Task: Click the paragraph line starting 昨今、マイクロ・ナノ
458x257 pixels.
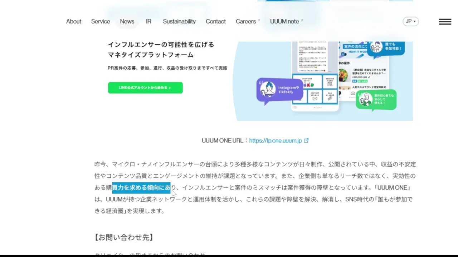Action: [x=255, y=165]
